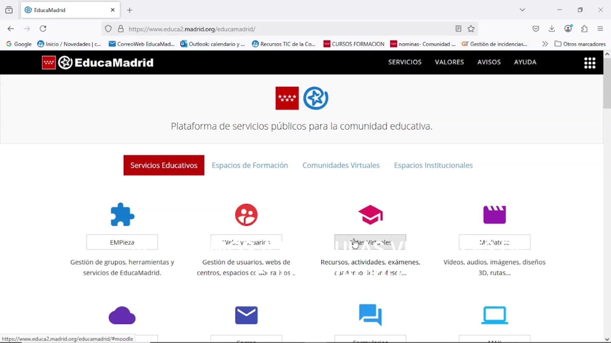Switch to Espacios de Formación tab
Image resolution: width=611 pixels, height=343 pixels.
coord(250,165)
